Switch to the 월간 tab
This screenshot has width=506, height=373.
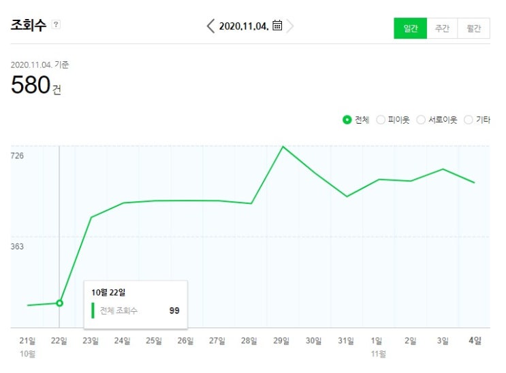click(x=473, y=29)
